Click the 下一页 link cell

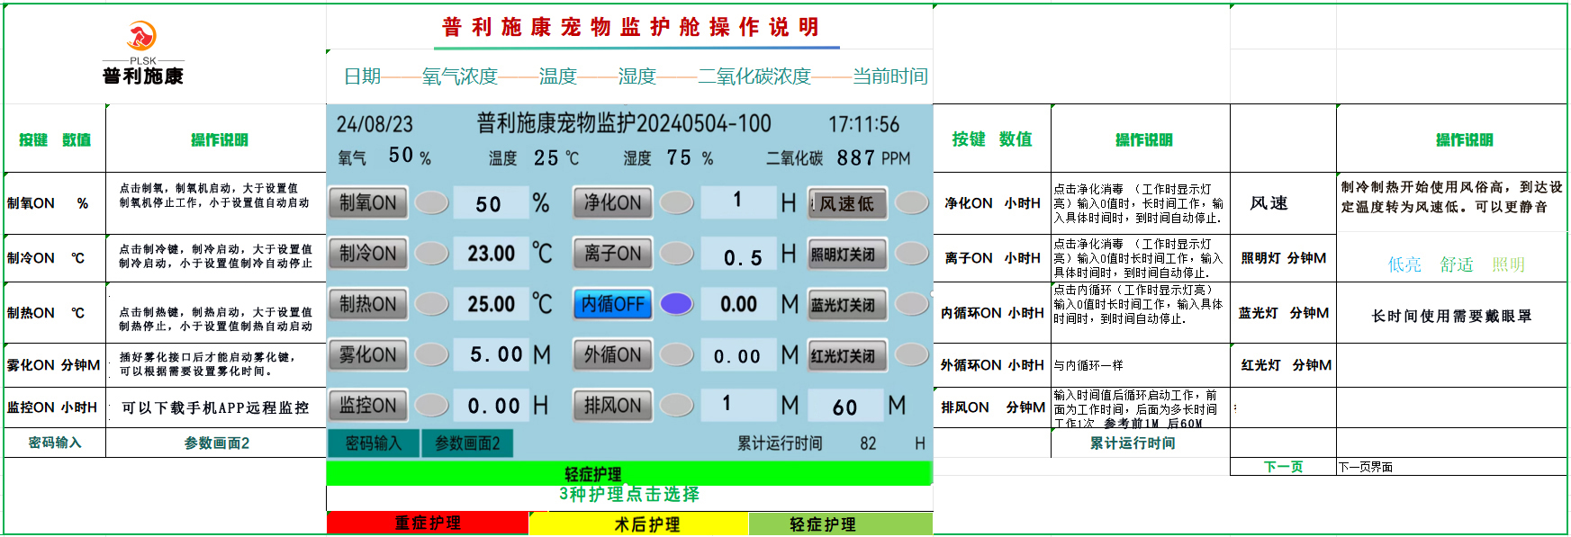click(1283, 467)
